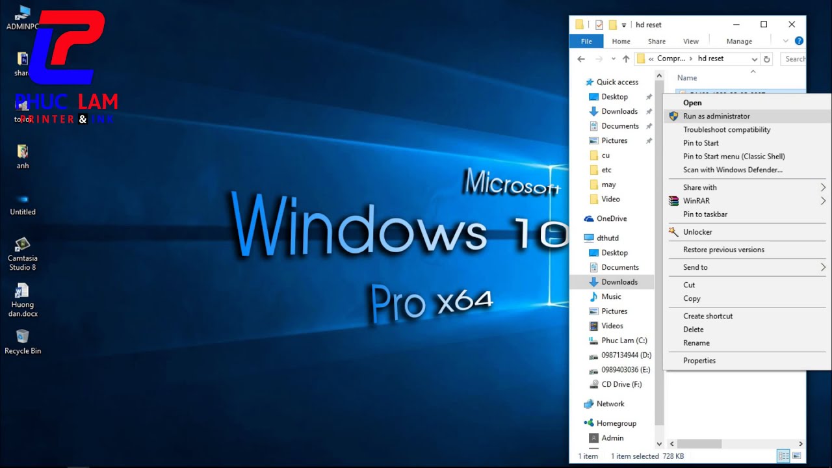Expand the ribbon with the chevron
Screen dimensions: 832x468
(786, 41)
